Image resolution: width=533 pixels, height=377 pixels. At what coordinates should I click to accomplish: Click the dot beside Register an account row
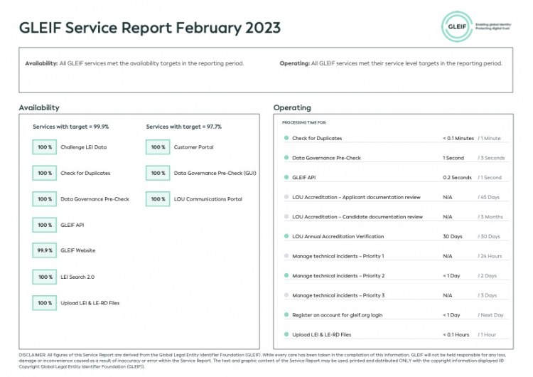[286, 314]
